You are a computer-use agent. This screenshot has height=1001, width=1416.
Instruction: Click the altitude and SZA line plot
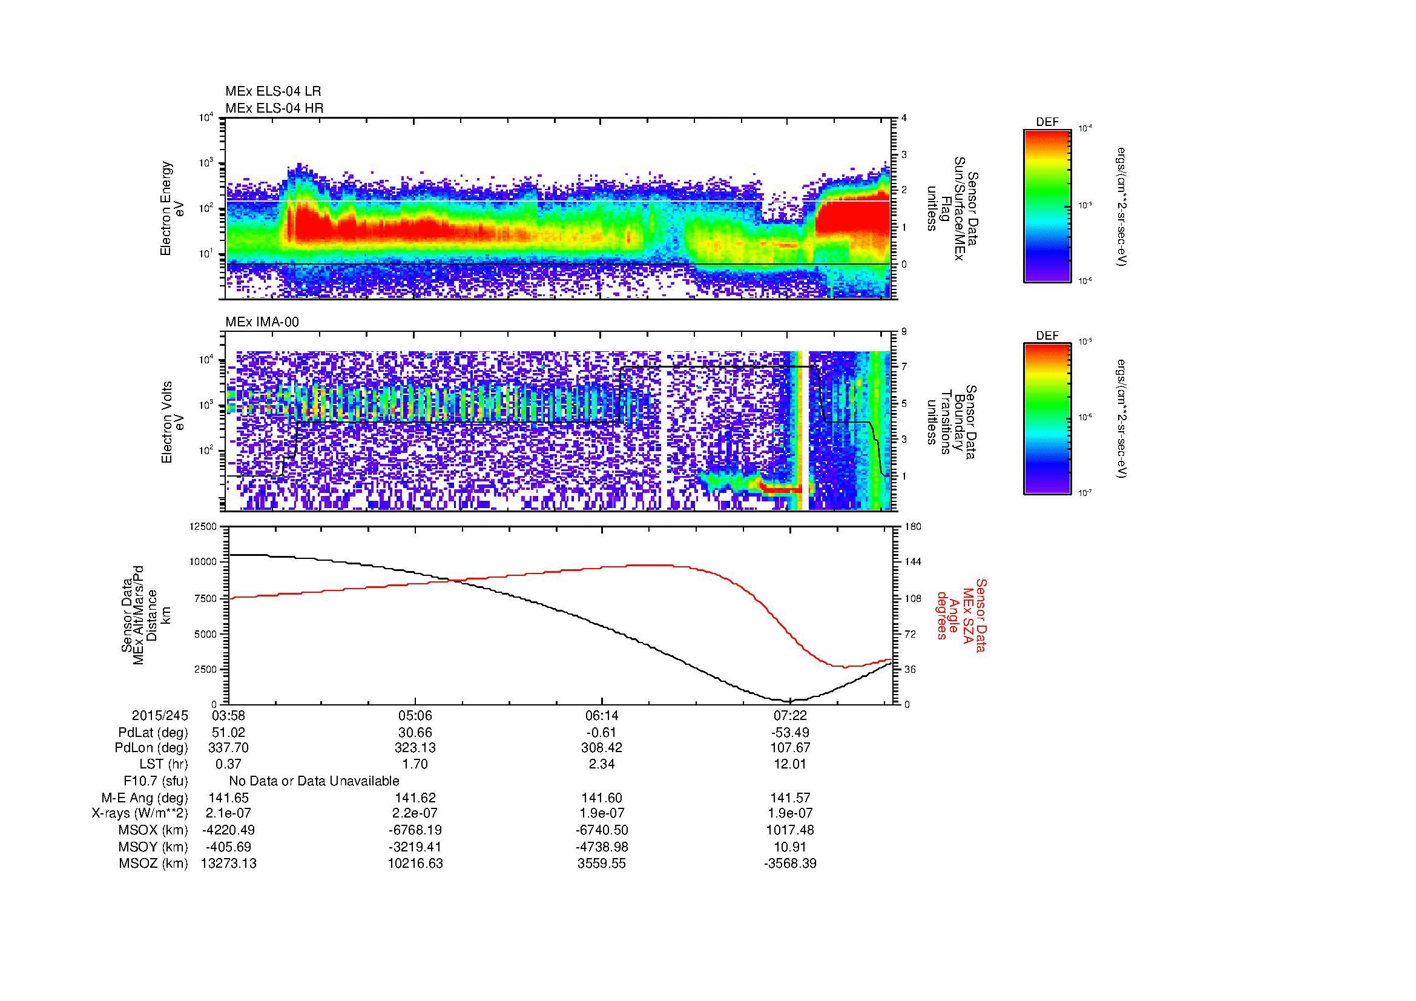(560, 615)
